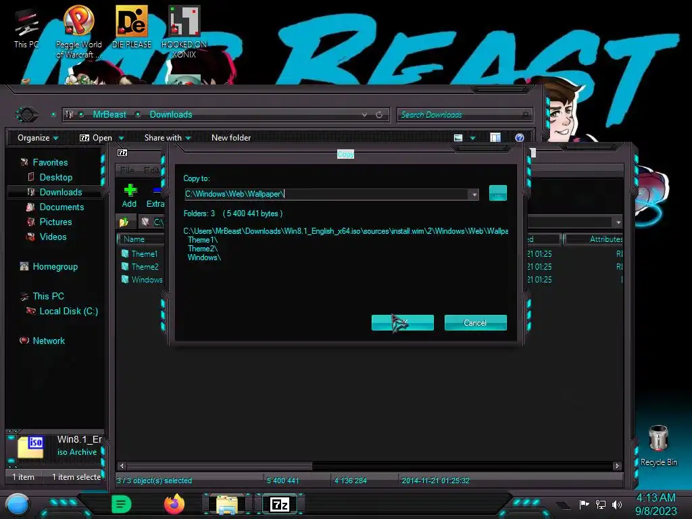Open the 7-Zip path bar dropdown
The image size is (692, 519).
(x=618, y=222)
